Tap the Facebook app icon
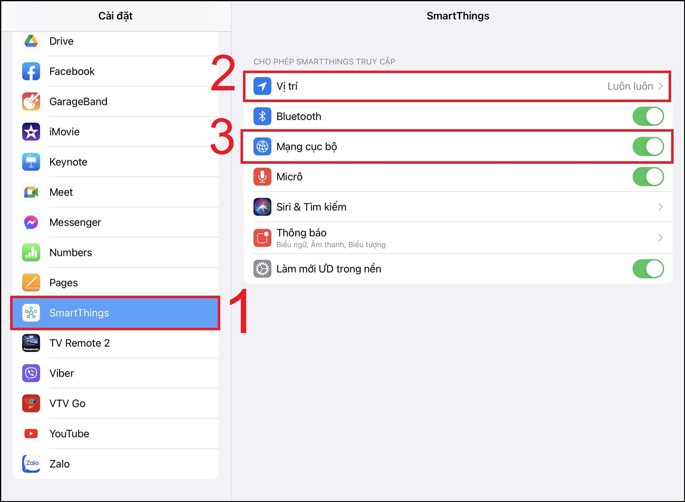Screen dimensions: 685x502 (31, 71)
